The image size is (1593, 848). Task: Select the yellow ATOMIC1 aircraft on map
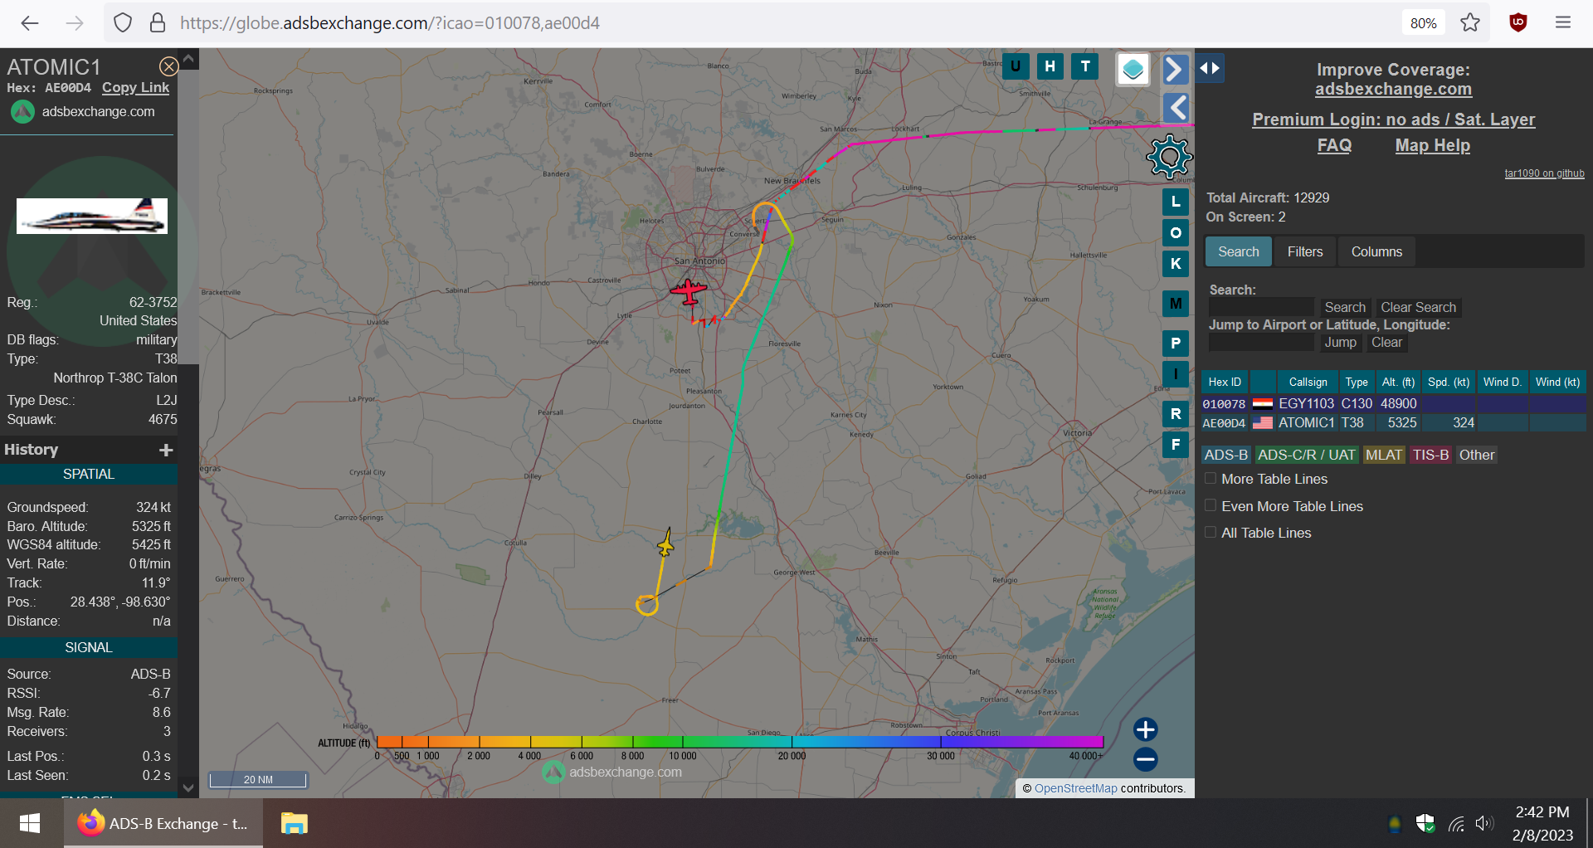(x=665, y=543)
